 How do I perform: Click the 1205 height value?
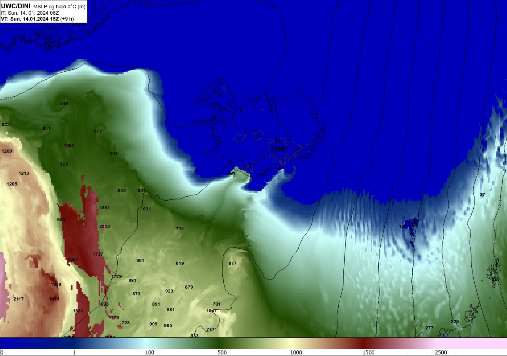[12, 184]
